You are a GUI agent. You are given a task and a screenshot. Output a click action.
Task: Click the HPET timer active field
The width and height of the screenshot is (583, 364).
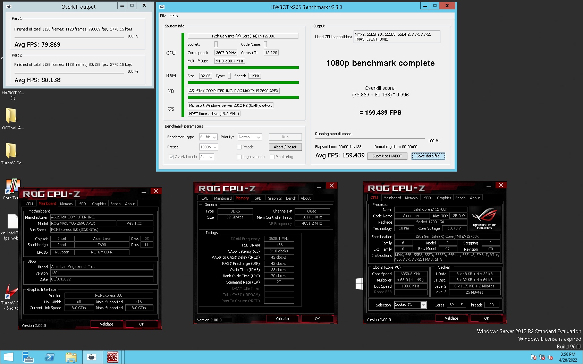pyautogui.click(x=214, y=114)
